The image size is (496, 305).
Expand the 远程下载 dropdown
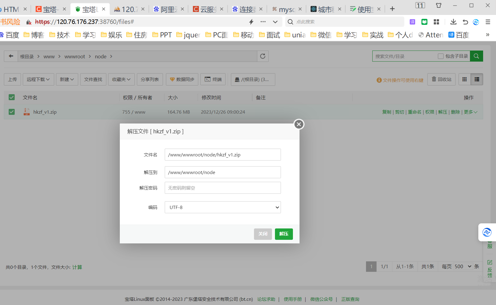pos(38,79)
